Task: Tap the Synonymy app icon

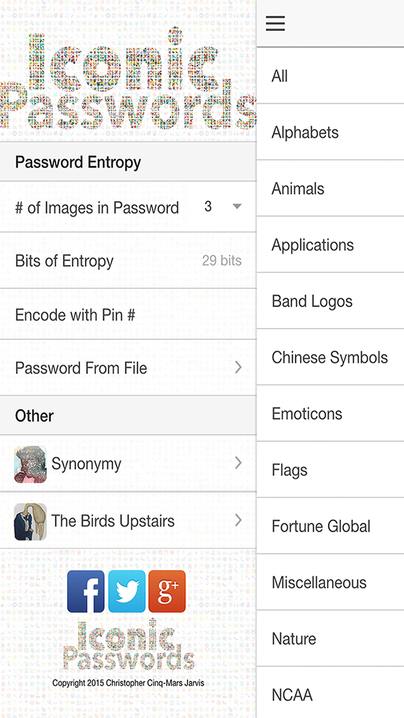Action: point(30,464)
